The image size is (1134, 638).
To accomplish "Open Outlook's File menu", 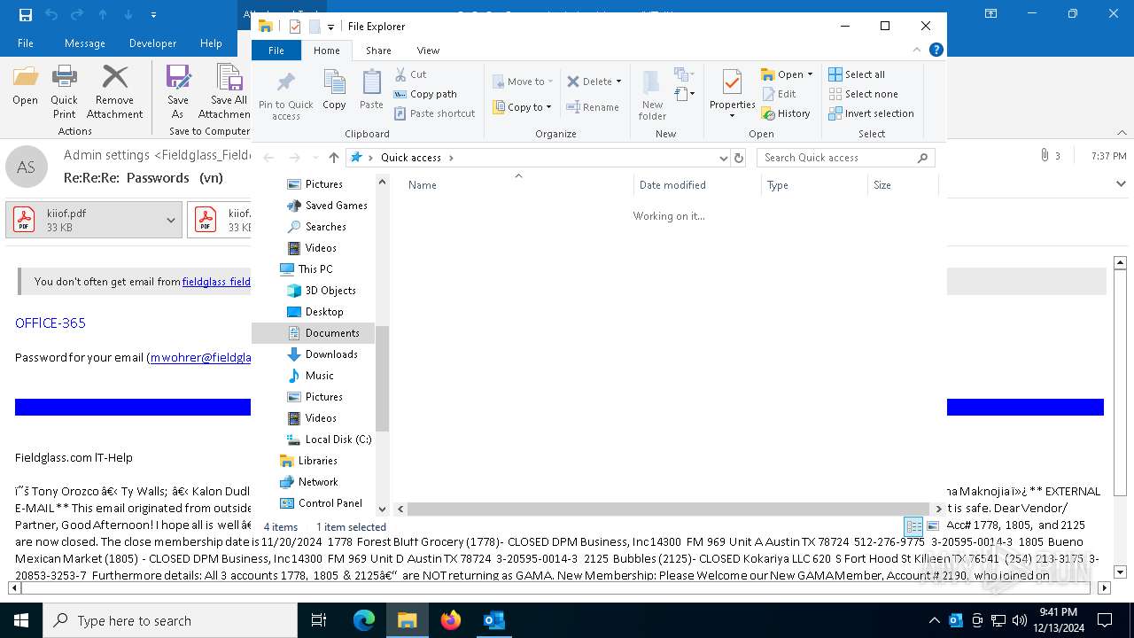I will coord(26,43).
